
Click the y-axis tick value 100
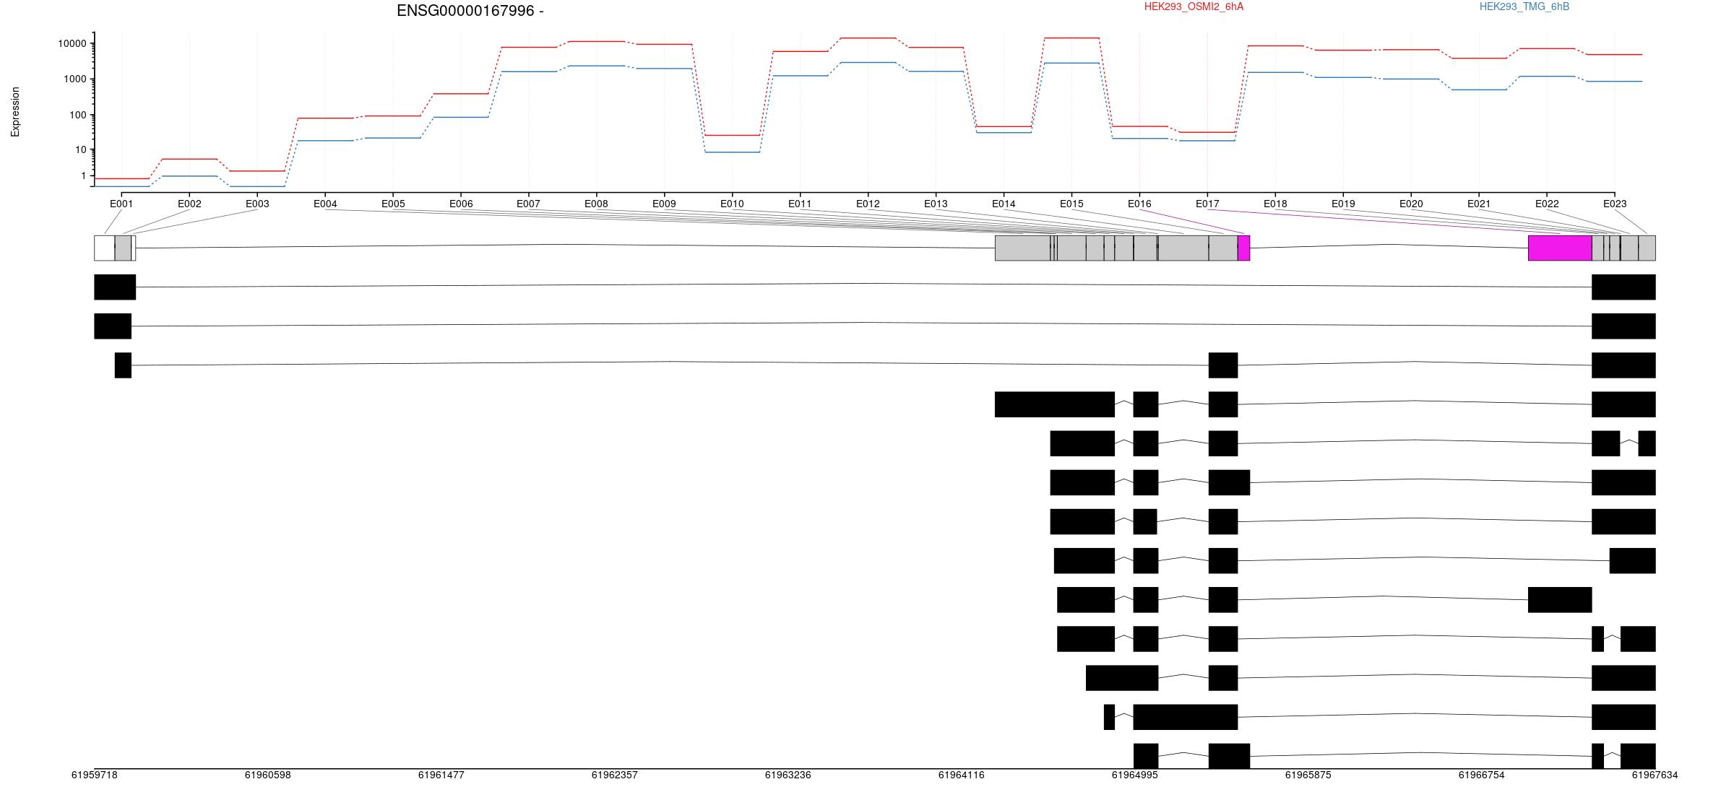(x=78, y=116)
